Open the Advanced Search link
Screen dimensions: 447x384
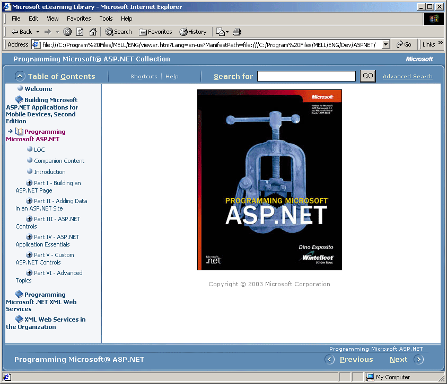[x=407, y=77]
